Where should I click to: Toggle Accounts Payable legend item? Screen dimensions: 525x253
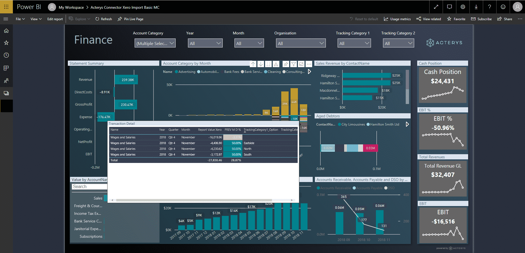(368, 188)
